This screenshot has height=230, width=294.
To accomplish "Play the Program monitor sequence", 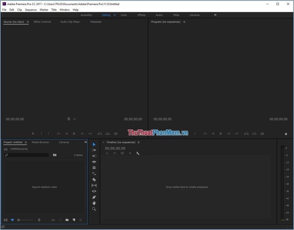I will click(221, 133).
